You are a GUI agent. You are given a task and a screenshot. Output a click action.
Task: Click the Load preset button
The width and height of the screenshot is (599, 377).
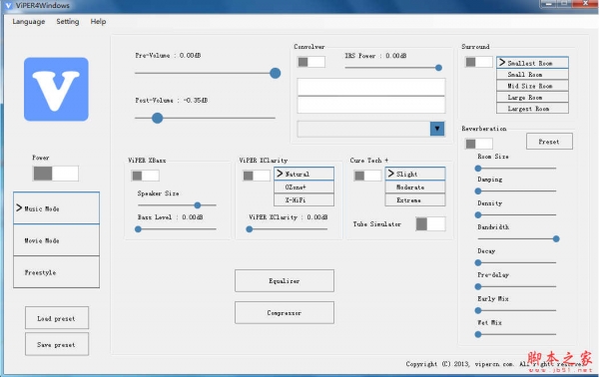[x=57, y=318]
